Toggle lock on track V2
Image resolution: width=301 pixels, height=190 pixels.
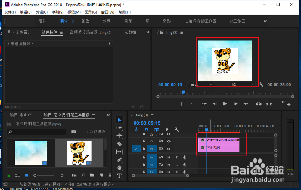point(144,141)
